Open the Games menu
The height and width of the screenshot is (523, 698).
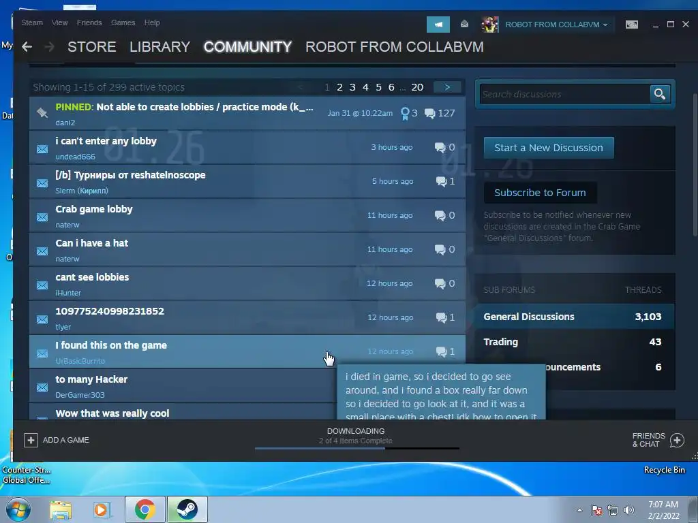pos(123,22)
